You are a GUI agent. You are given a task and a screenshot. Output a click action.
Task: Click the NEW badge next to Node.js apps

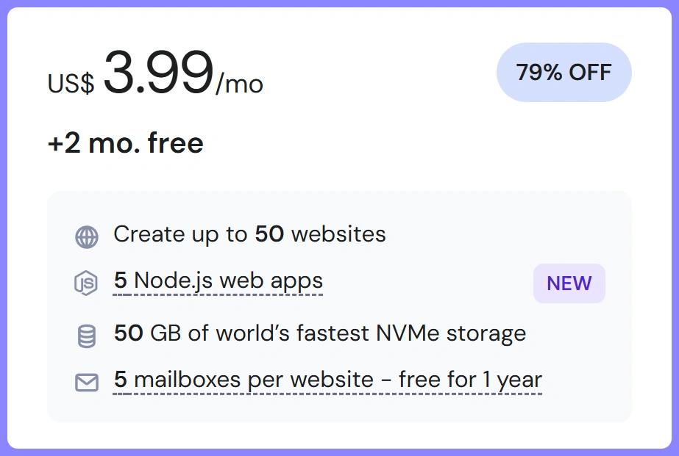(x=569, y=283)
